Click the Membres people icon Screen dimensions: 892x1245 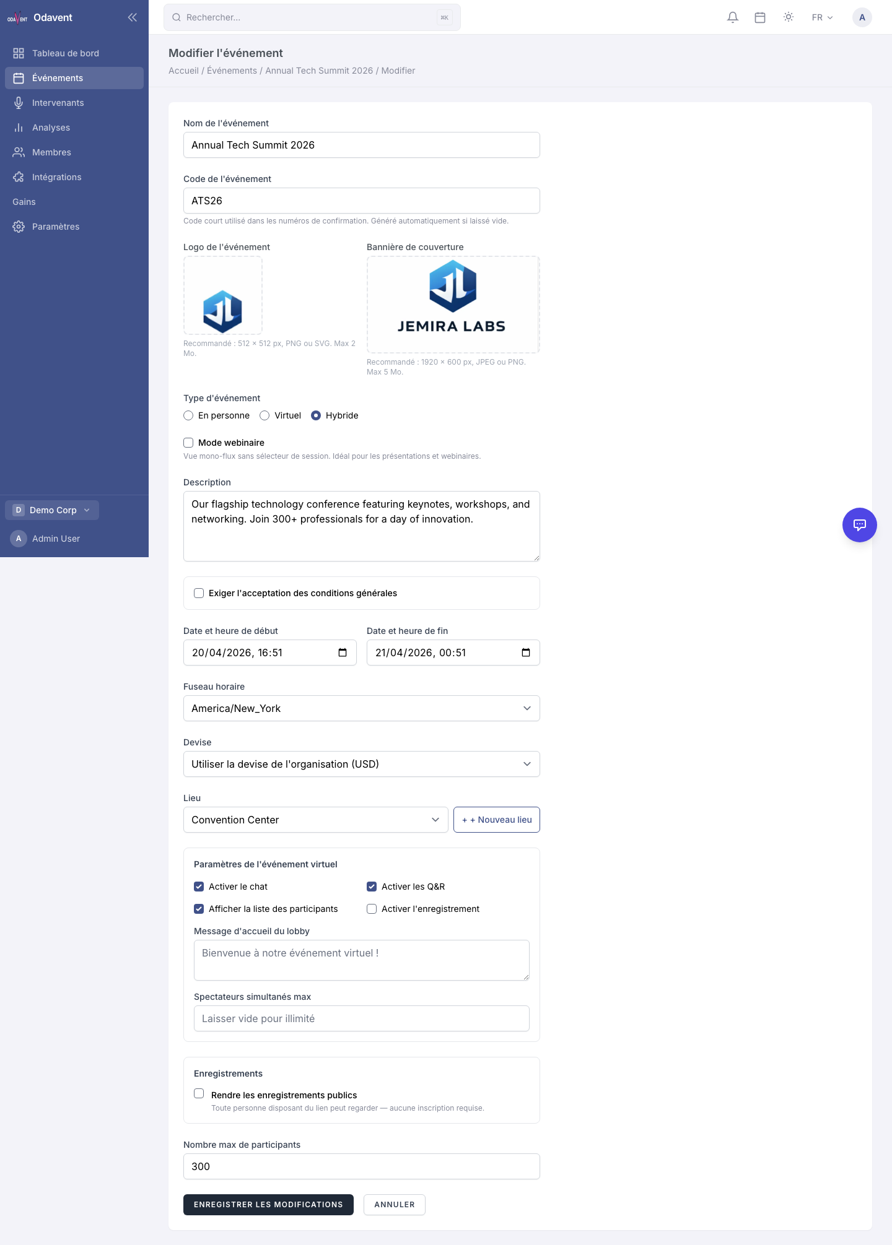coord(19,152)
